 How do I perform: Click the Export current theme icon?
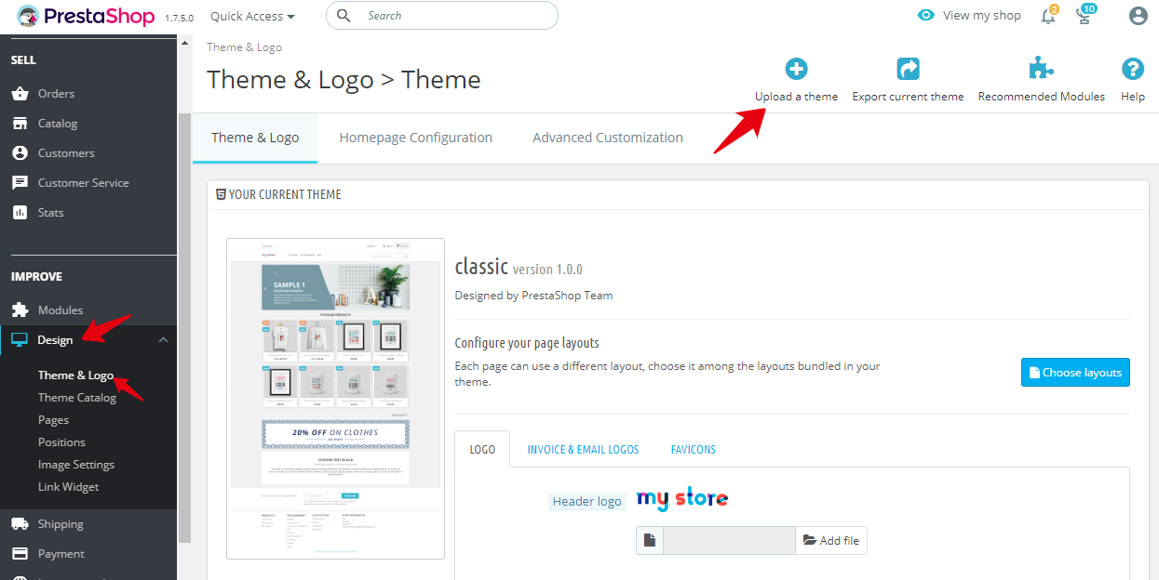coord(908,68)
